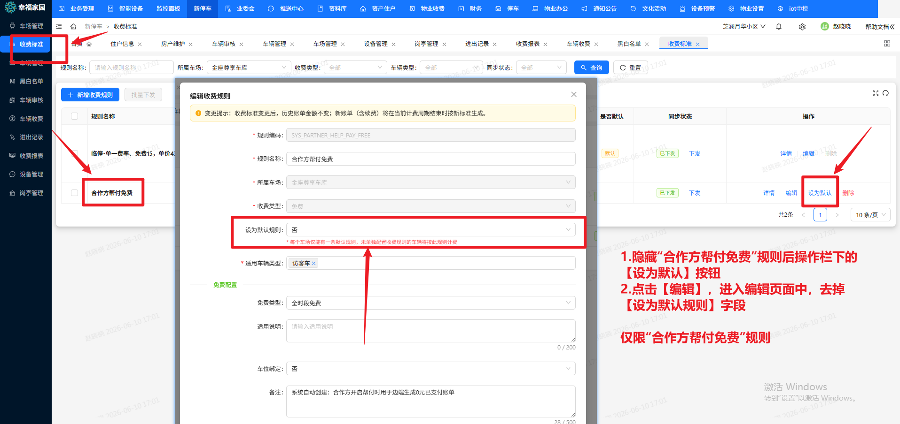Click the 规则名称 field in dialog
The image size is (900, 424).
(430, 159)
